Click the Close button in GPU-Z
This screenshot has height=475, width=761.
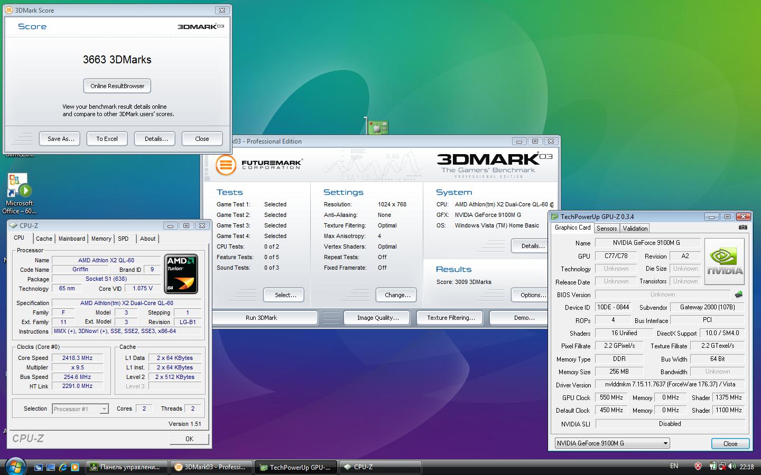click(730, 444)
